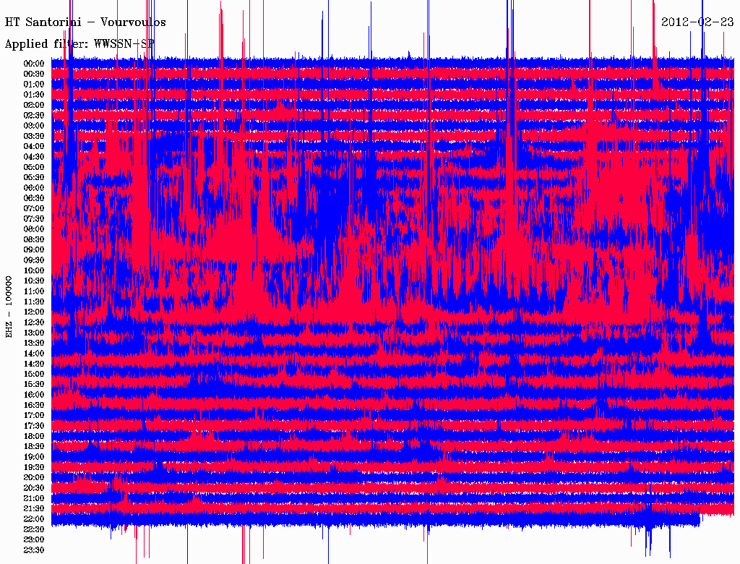
Task: Click the 10:00 time label
Action: click(34, 270)
